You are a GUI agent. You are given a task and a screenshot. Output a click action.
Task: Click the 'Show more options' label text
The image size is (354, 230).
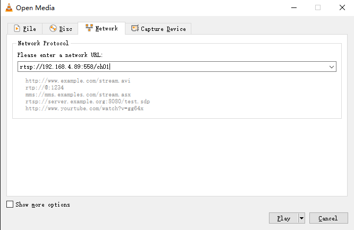(43, 204)
